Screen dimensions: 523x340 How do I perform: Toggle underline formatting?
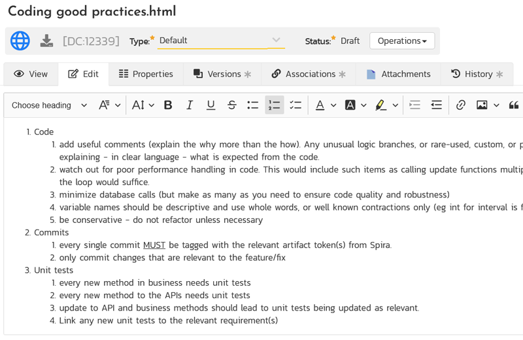coord(211,105)
